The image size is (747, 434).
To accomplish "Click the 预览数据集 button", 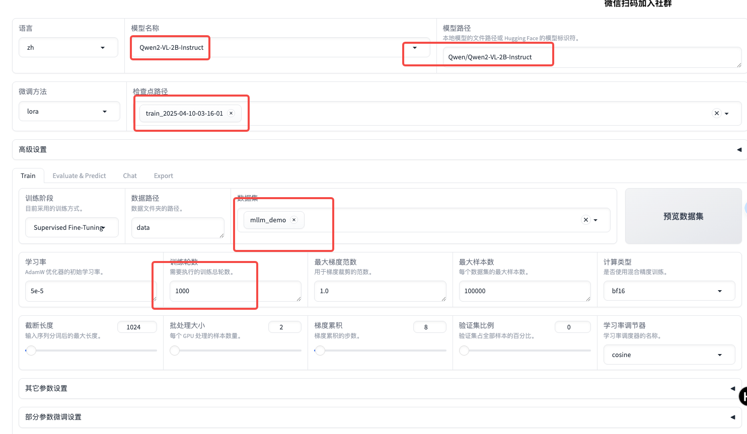I will [683, 216].
